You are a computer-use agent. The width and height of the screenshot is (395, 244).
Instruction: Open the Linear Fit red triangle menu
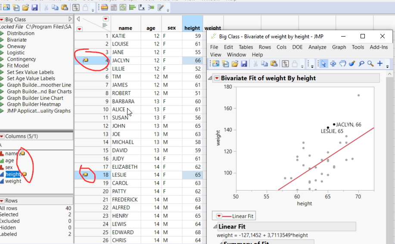tap(219, 216)
